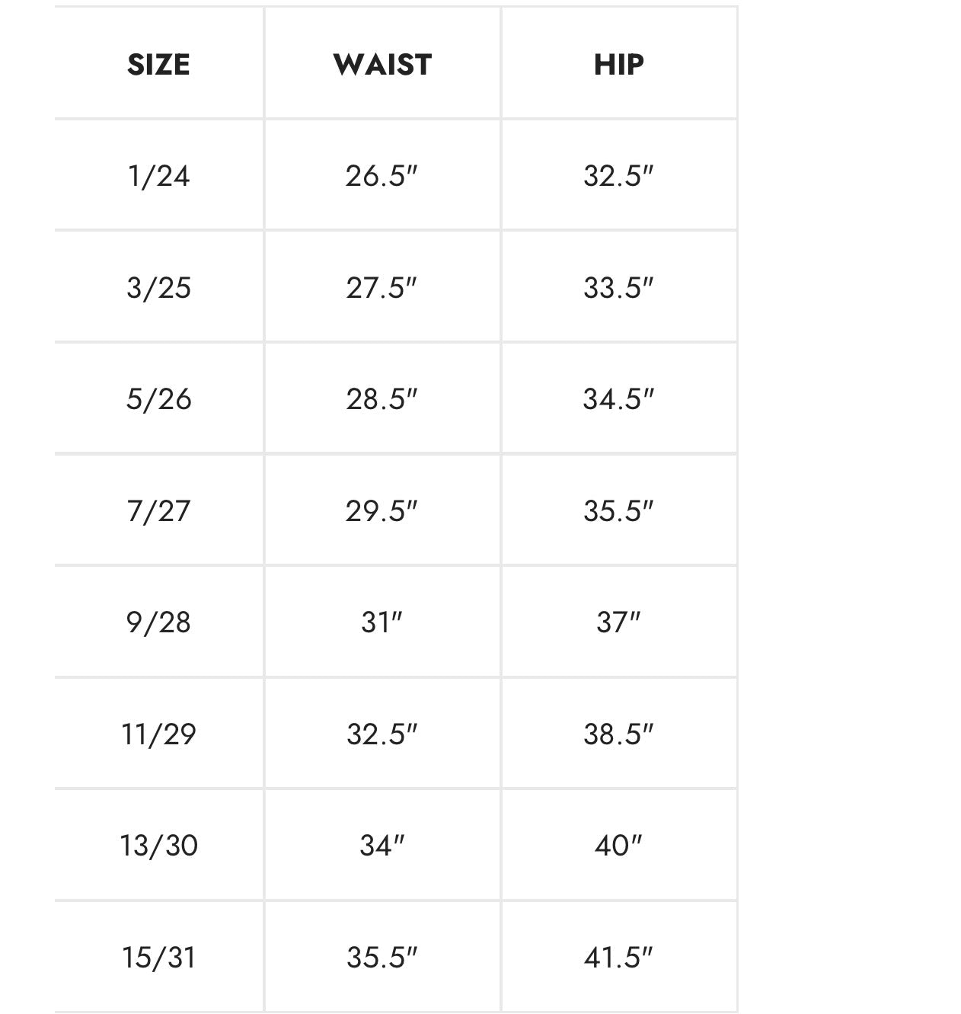Select the 34″ waist measurement
Viewport: 961px width, 1014px height.
(x=382, y=846)
